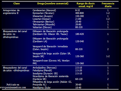Click the Clase column header
Screen dimensions: 121x91
pos(16,4)
